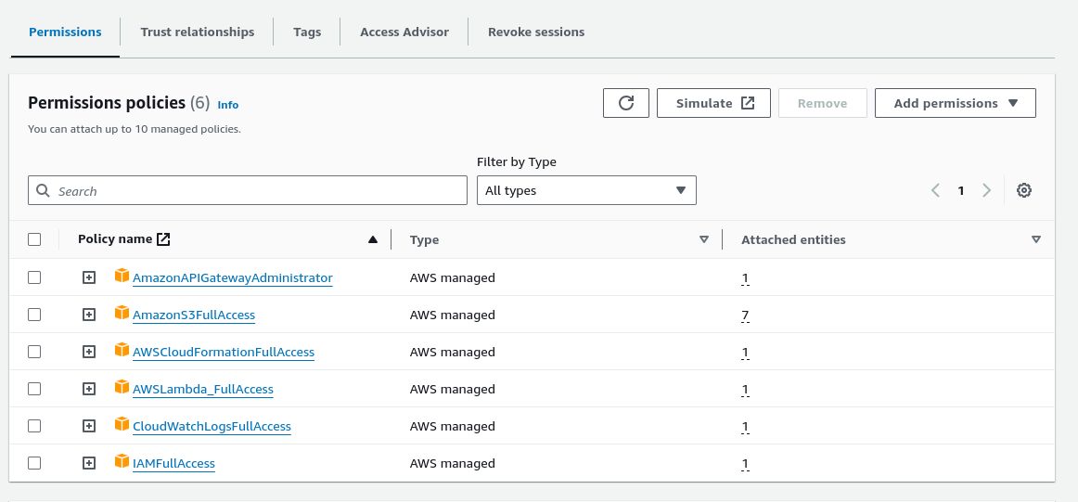
Task: Switch to the Permissions tab
Action: (x=65, y=32)
